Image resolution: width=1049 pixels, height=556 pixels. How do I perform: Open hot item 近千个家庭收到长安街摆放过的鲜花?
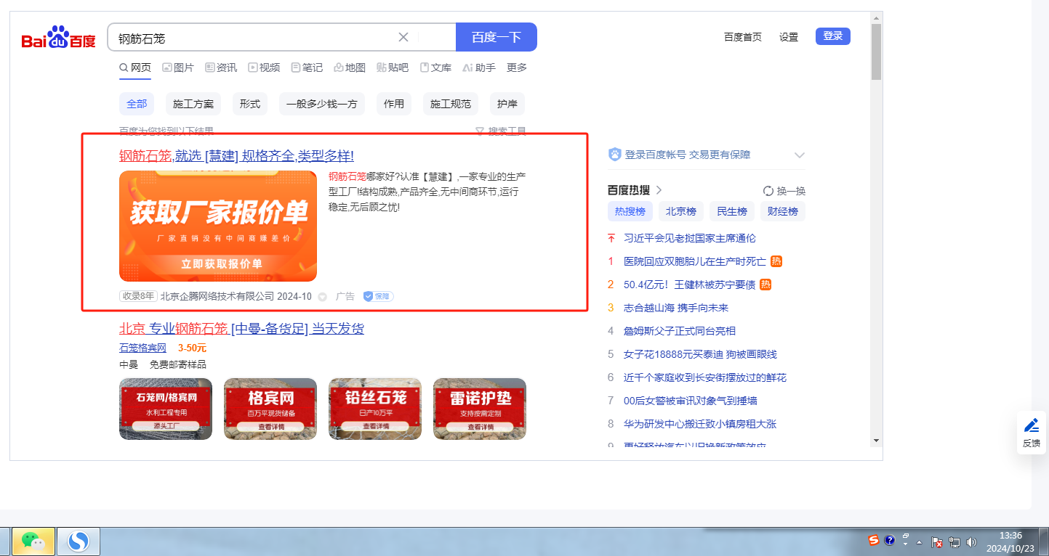click(705, 377)
